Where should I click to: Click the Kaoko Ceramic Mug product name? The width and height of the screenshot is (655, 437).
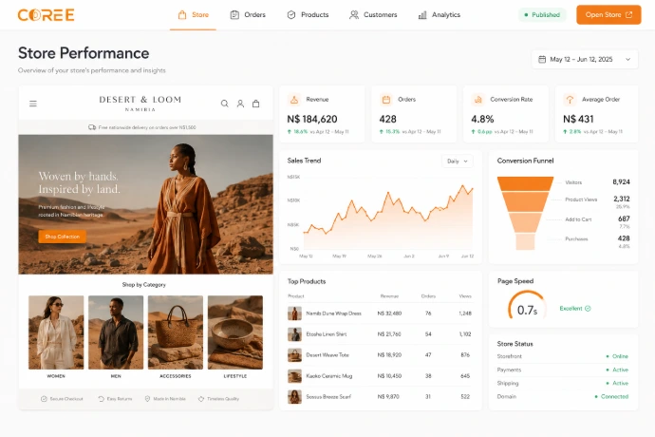[329, 376]
